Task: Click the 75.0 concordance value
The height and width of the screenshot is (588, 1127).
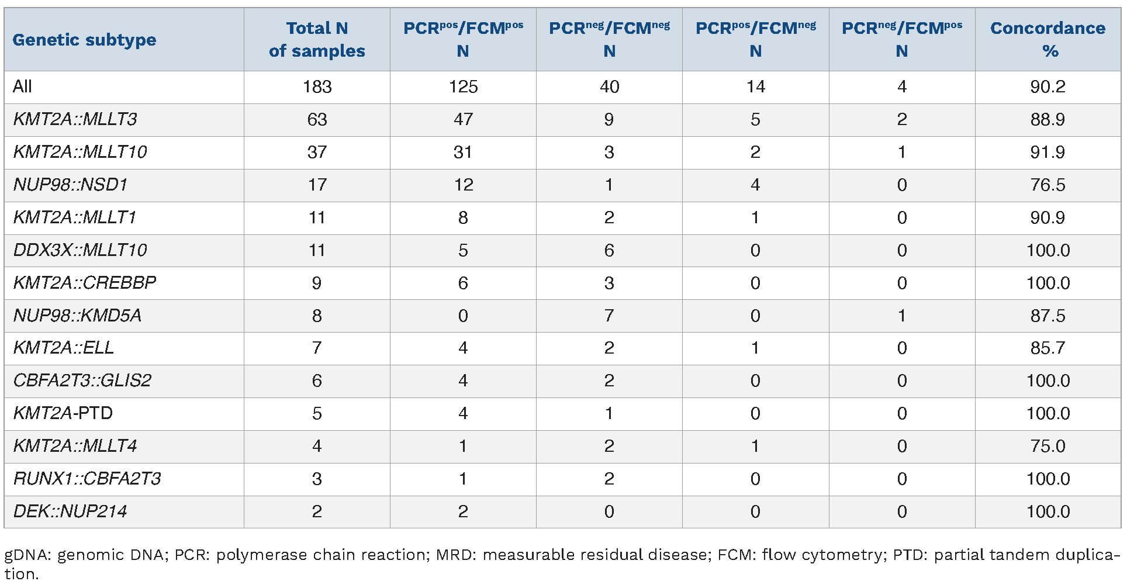Action: coord(1048,446)
